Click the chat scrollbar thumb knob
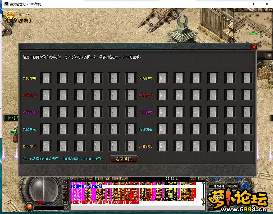This screenshot has width=273, height=214. point(203,199)
